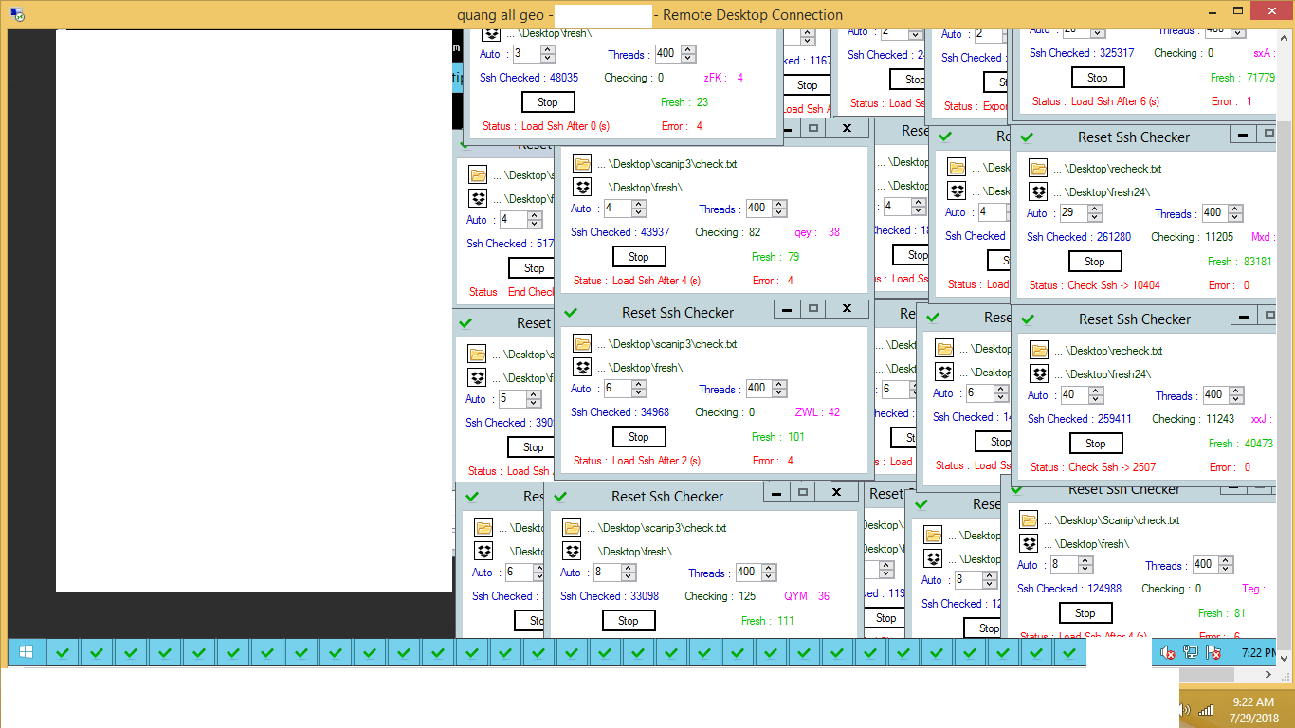The height and width of the screenshot is (728, 1295).
Task: Stop the window displaying ZWL 42
Action: point(638,436)
